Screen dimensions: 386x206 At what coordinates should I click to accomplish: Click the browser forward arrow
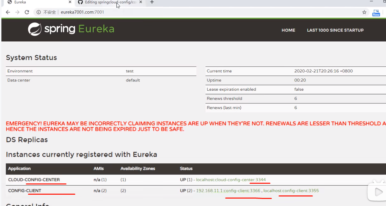click(17, 12)
